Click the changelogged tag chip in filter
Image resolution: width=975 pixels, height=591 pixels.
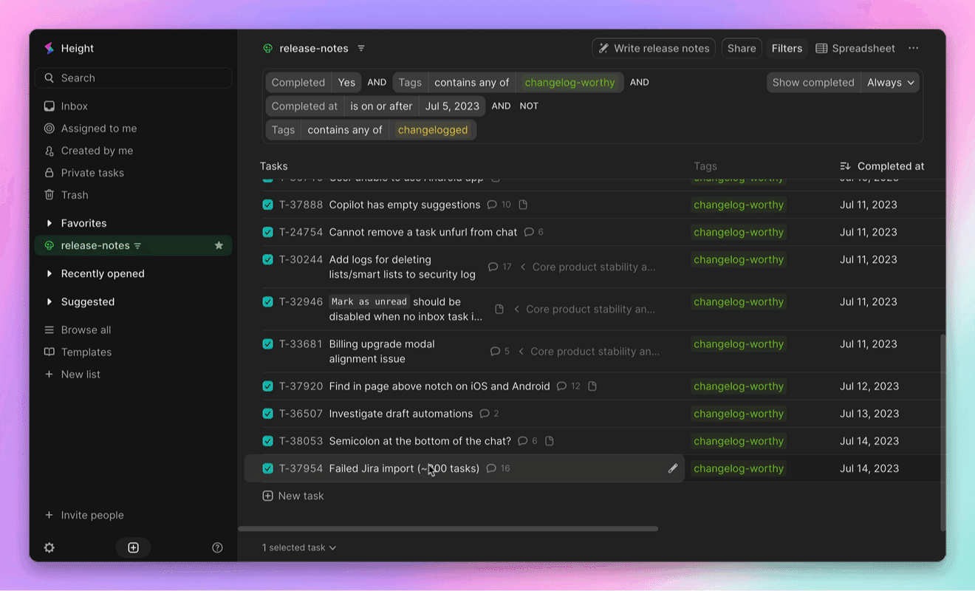point(433,129)
